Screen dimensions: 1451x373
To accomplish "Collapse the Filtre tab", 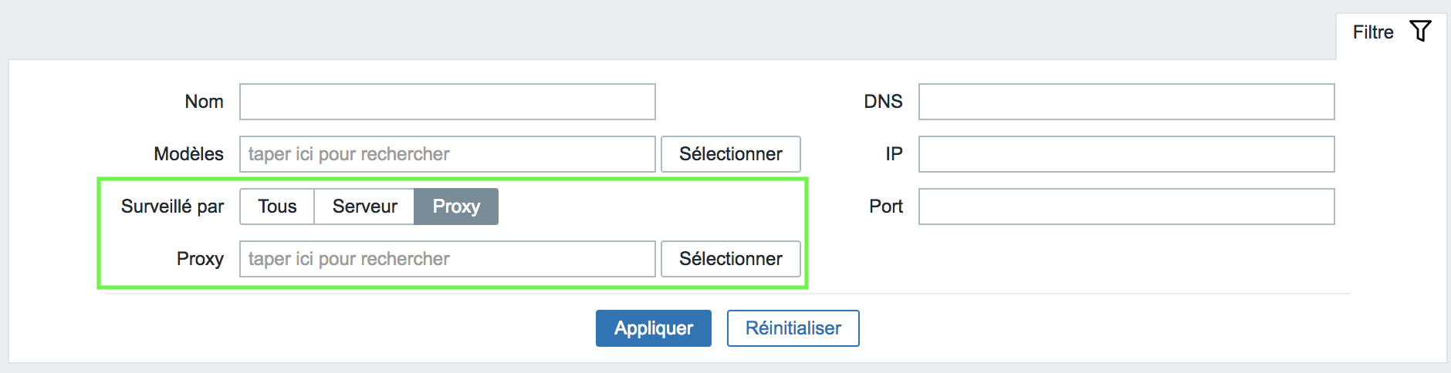I will 1392,32.
